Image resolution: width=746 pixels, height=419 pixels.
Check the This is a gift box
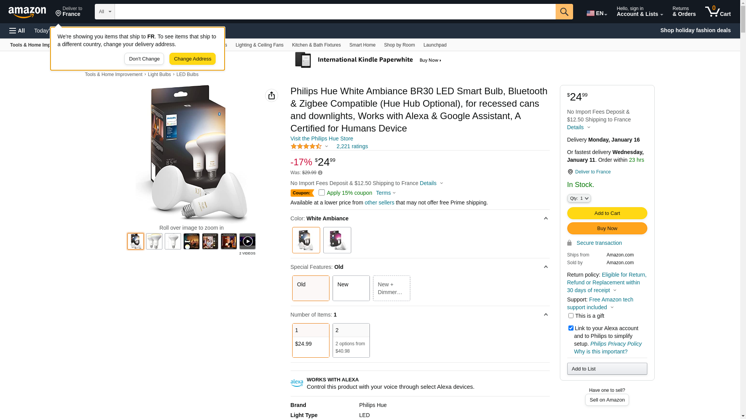571,316
